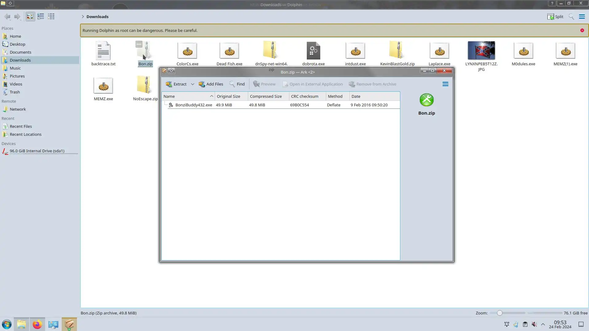This screenshot has height=331, width=589.
Task: Select dobrota.exe file icon
Action: click(313, 51)
